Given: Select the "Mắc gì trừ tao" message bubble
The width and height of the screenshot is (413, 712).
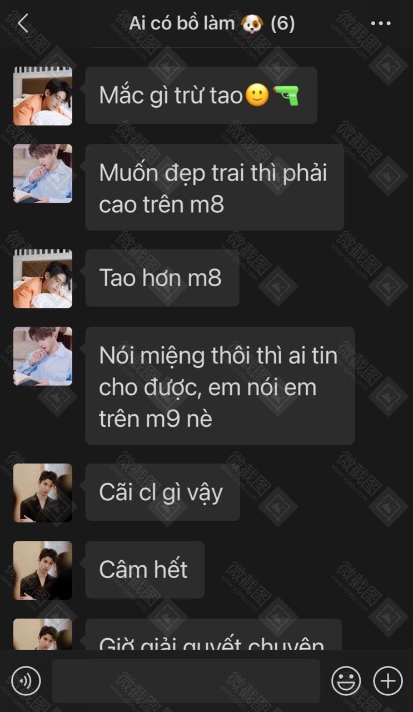Looking at the screenshot, I should coord(201,95).
